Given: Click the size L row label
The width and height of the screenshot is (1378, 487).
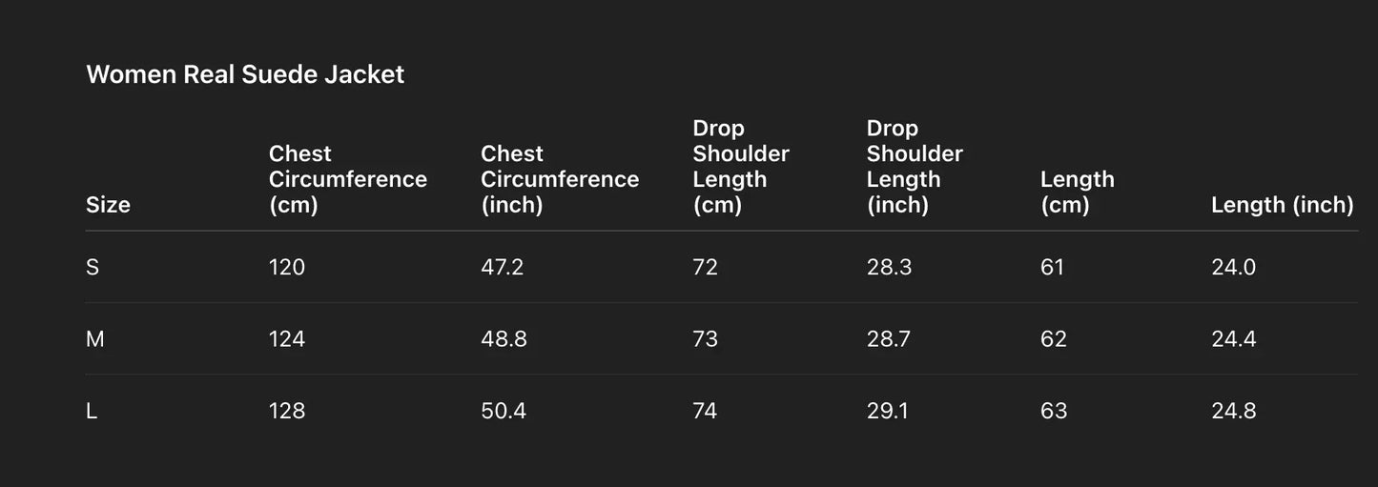Looking at the screenshot, I should [x=92, y=411].
